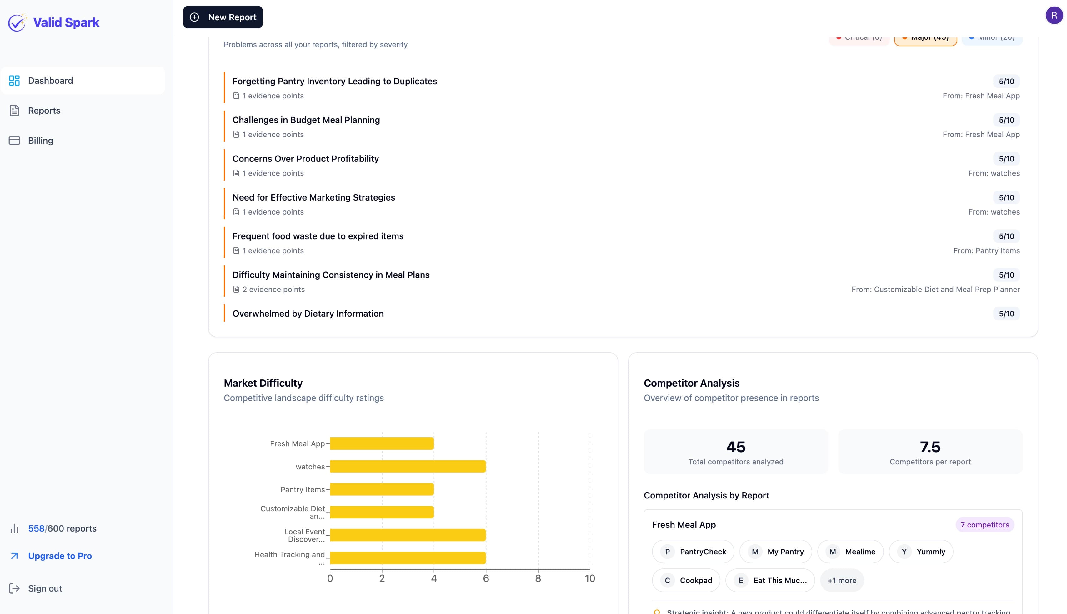Screen dimensions: 1067x614
Task: Click the New Report plus icon
Action: 194,17
